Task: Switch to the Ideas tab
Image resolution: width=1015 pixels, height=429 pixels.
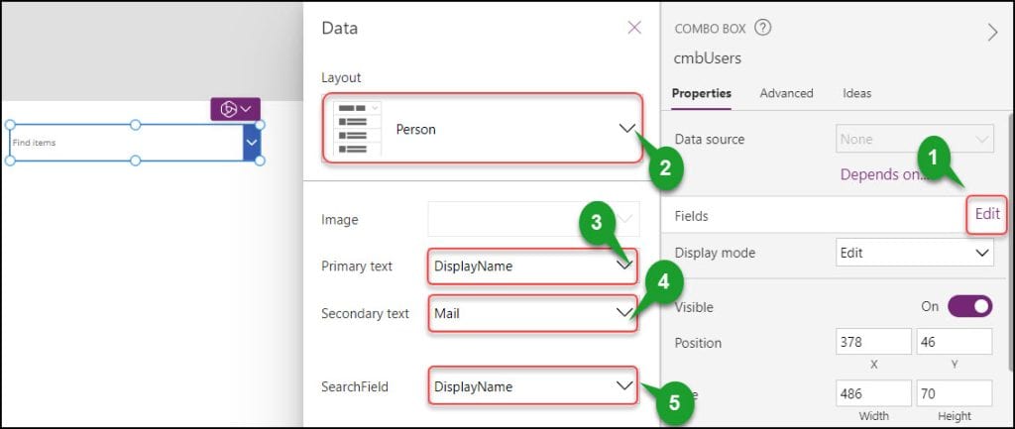Action: click(857, 93)
